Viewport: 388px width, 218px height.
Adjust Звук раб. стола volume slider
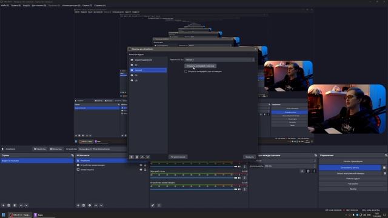pyautogui.click(x=193, y=178)
